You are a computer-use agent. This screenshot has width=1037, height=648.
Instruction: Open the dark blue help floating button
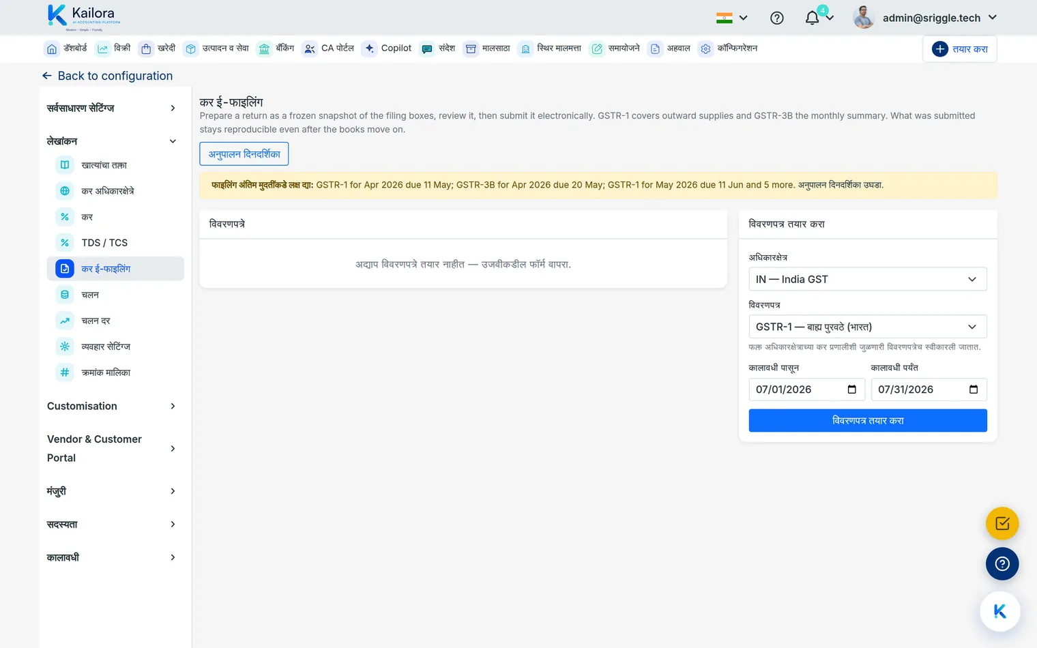click(1002, 564)
